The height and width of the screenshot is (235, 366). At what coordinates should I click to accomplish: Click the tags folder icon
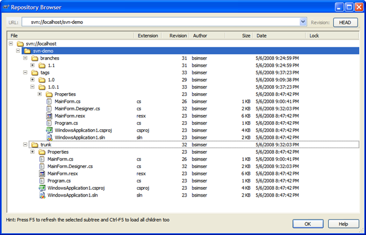click(35, 73)
